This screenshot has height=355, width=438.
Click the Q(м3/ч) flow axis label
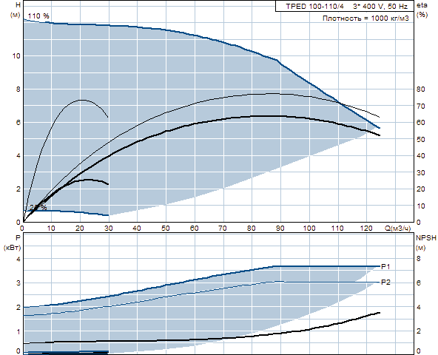point(398,229)
